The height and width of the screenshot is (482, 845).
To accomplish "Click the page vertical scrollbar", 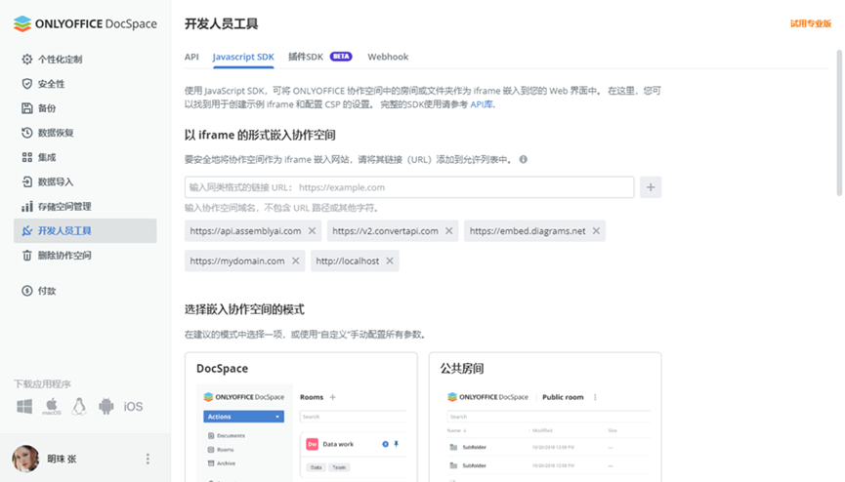I will point(839,123).
